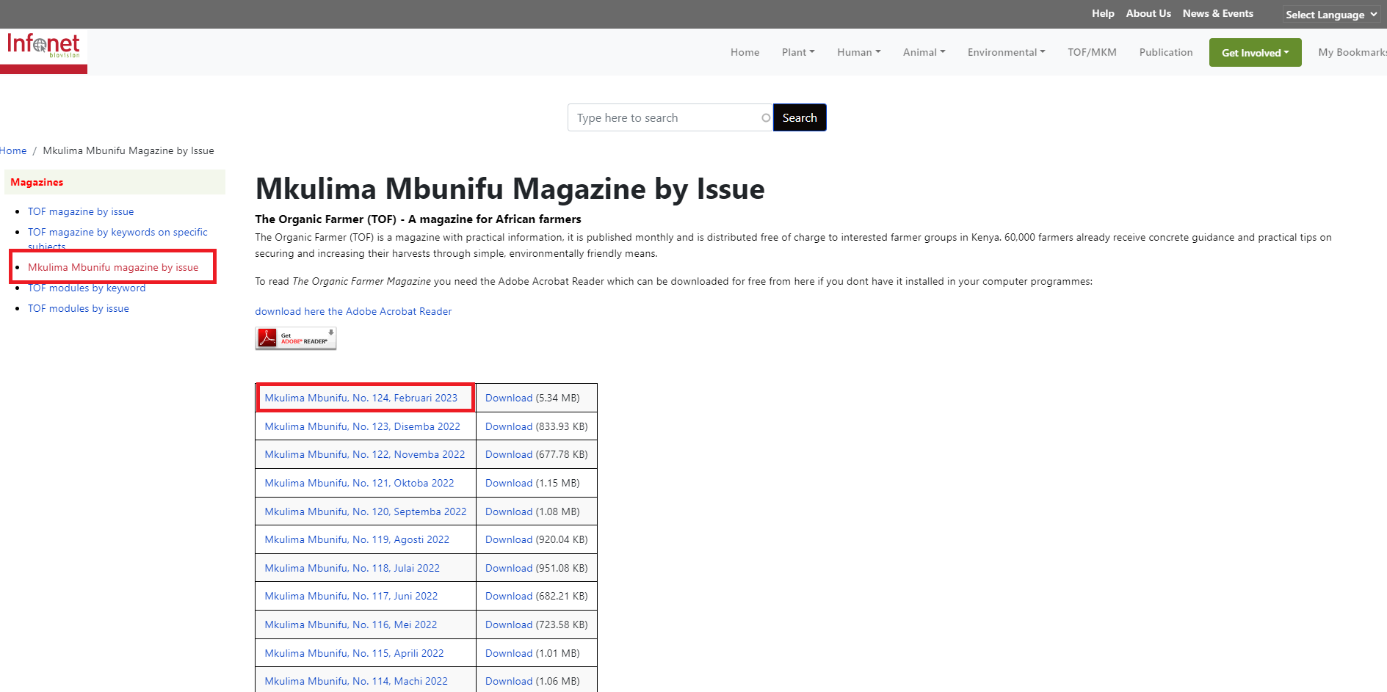Download issue No. 115 (1.01 MB)
The image size is (1387, 692).
509,653
